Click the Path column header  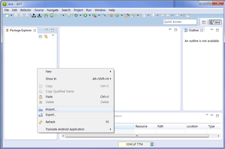(x=171, y=126)
